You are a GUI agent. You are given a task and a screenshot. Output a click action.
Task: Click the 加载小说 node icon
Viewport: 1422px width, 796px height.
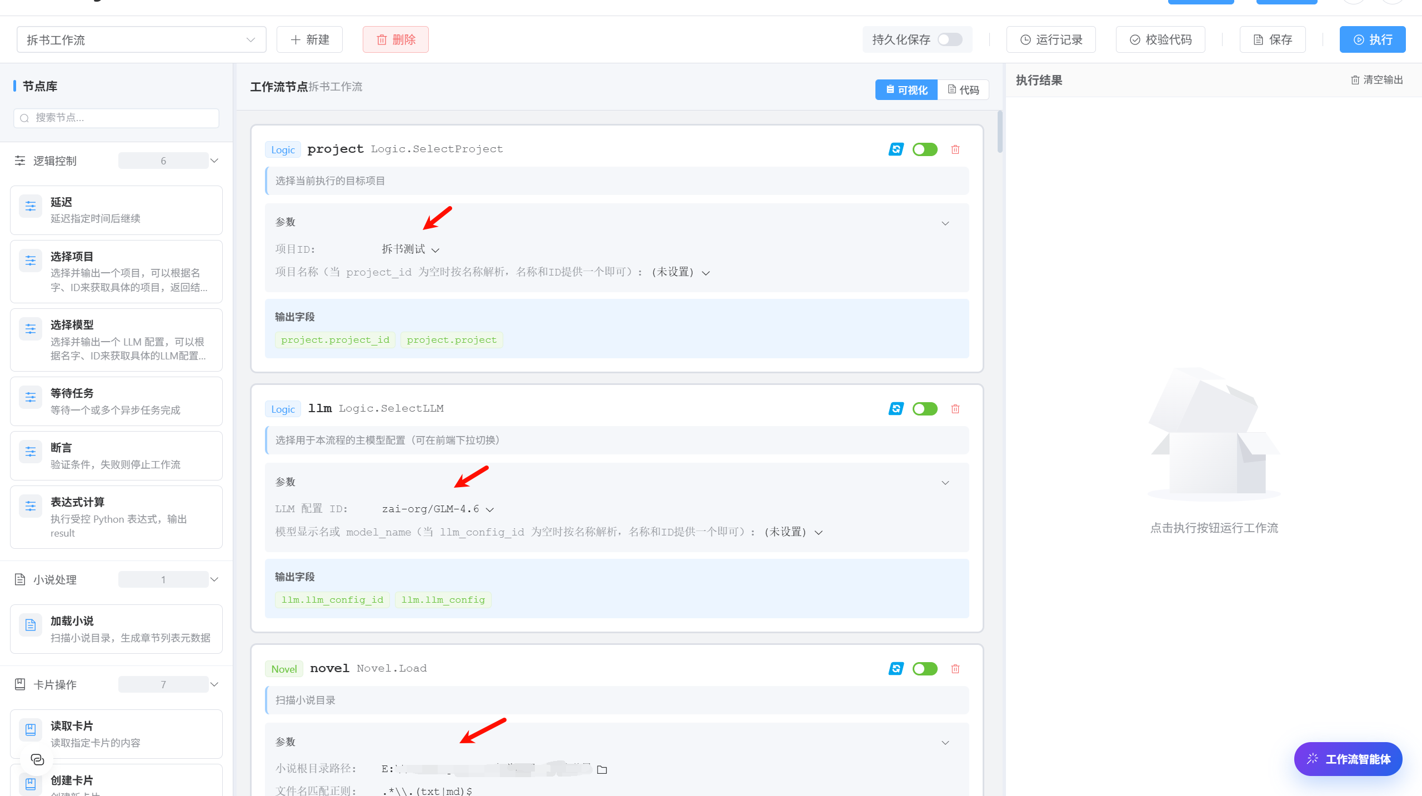(x=31, y=625)
